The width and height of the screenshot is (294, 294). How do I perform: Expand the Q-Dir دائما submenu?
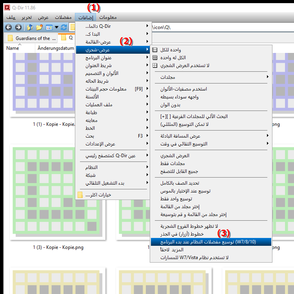click(x=113, y=26)
